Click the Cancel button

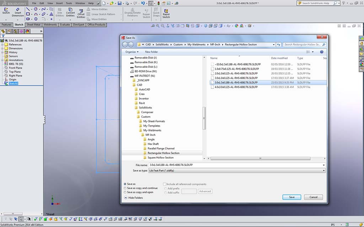click(x=313, y=197)
